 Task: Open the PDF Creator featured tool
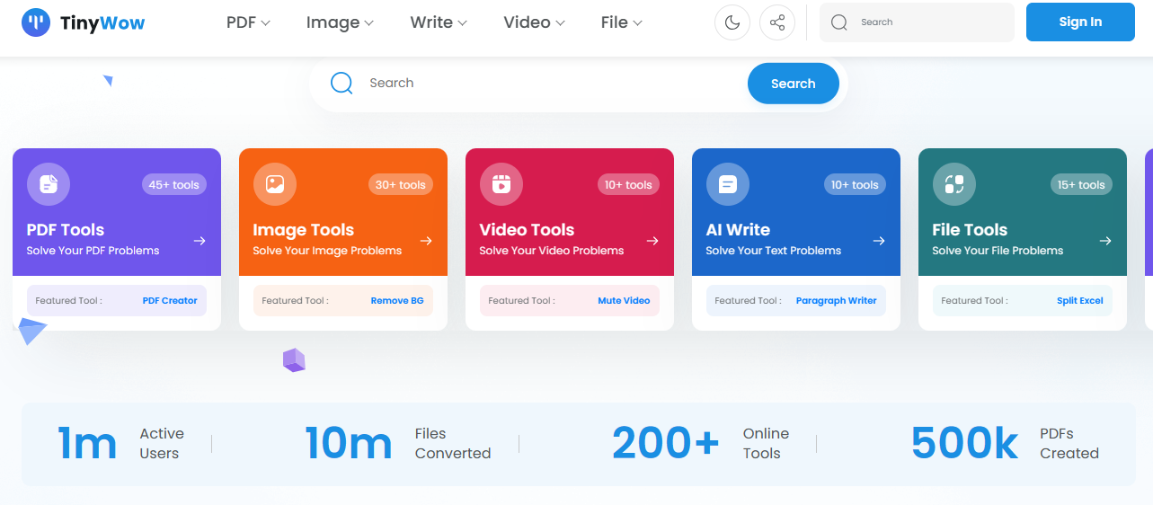(170, 301)
